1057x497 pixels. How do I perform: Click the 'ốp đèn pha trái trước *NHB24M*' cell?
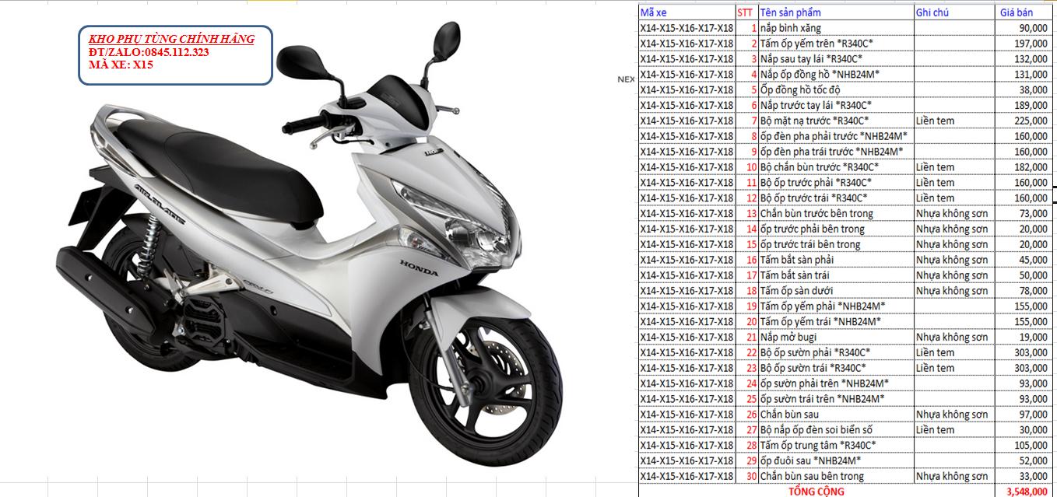(836, 152)
